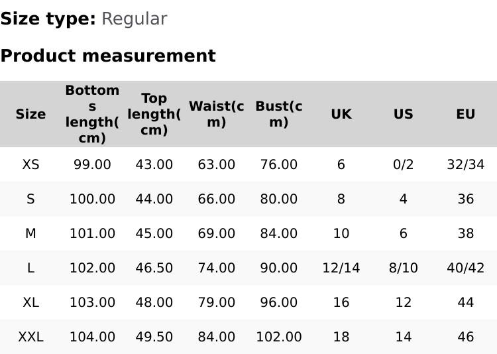Screen dimensions: 497x354
Task: Click the Regular size type value
Action: click(134, 19)
